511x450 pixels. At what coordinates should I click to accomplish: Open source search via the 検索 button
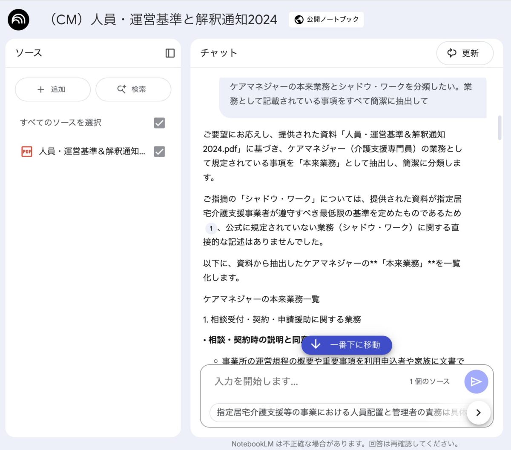[133, 89]
